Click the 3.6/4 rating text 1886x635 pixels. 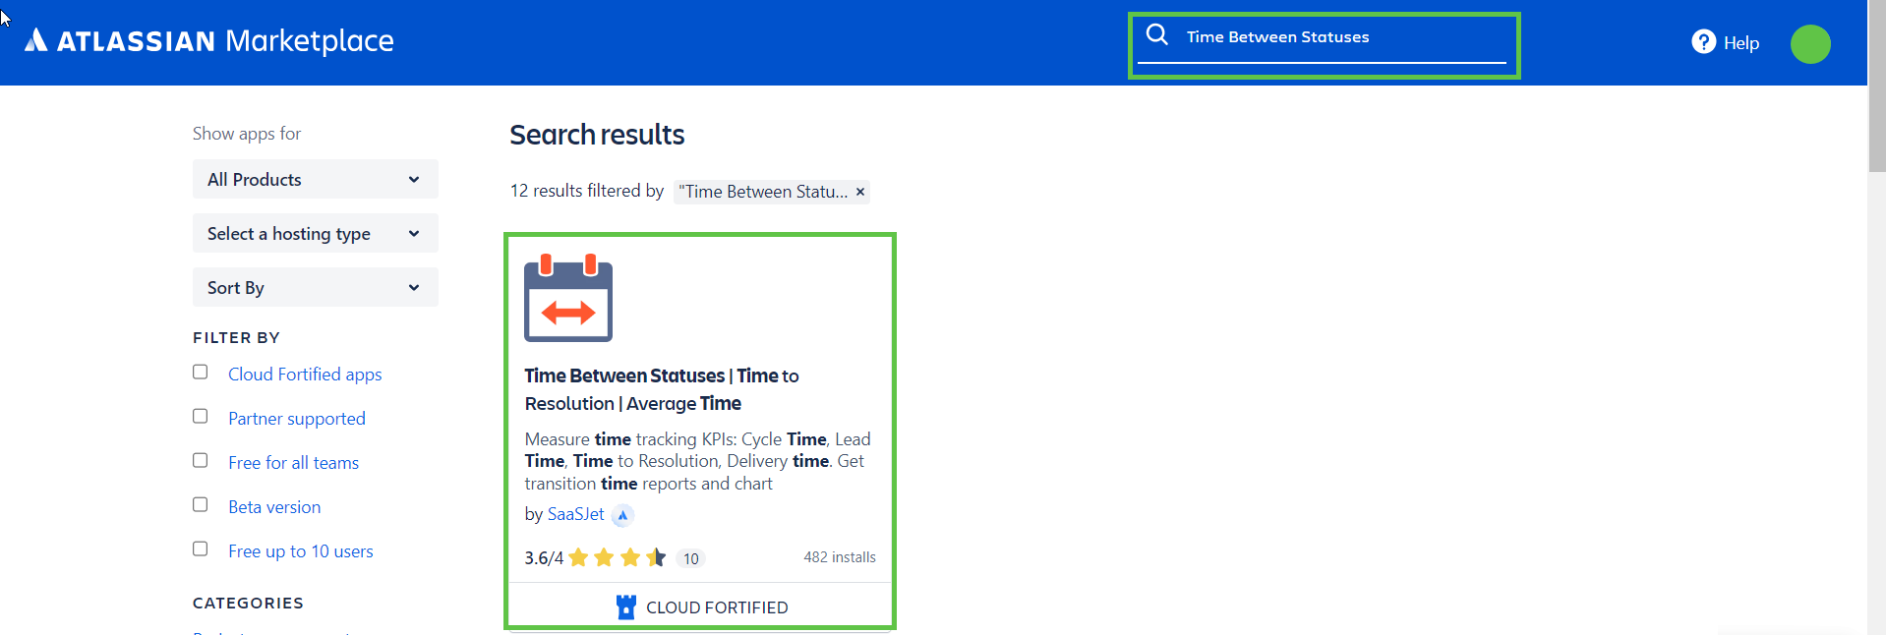(544, 558)
